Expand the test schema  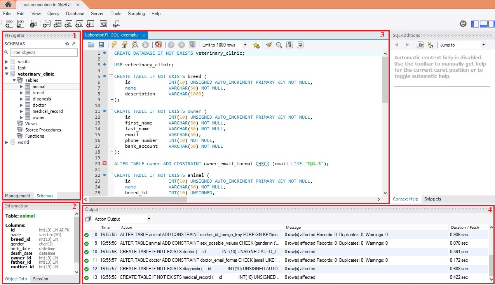pos(7,68)
